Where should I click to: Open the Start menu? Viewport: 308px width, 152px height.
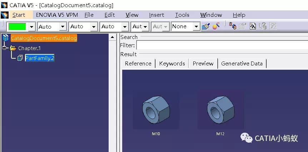19,15
